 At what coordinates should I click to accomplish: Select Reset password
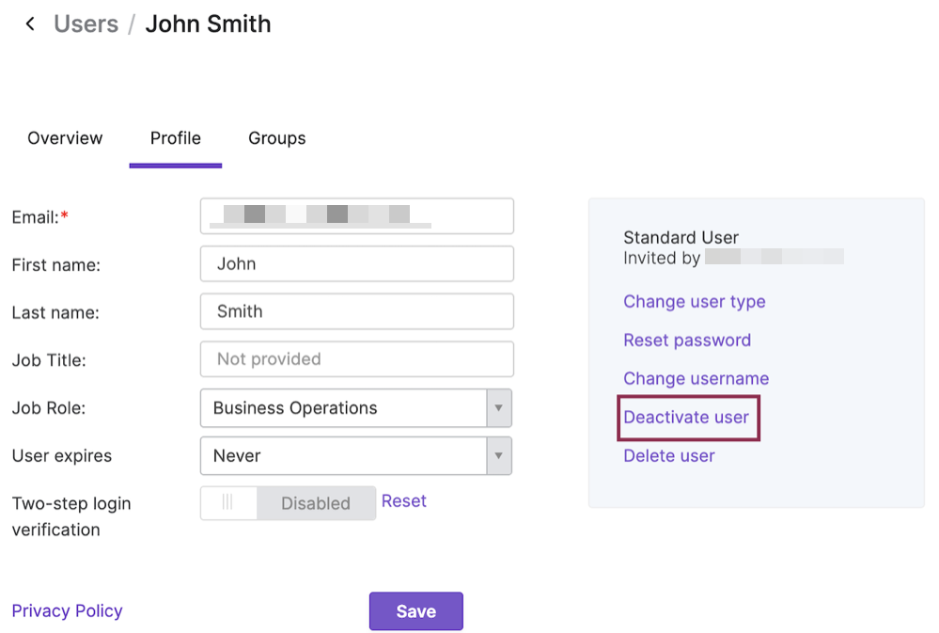pyautogui.click(x=687, y=340)
